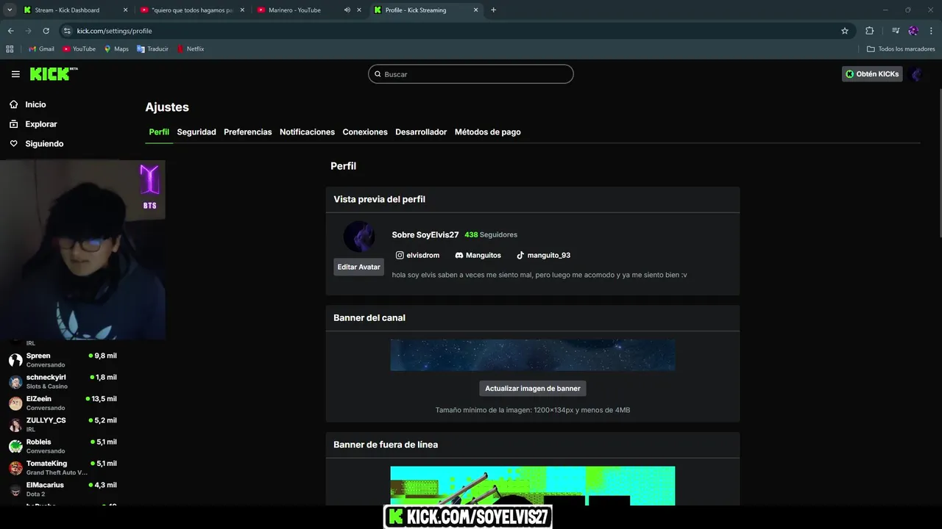Viewport: 942px width, 529px height.
Task: Open the Netflix bookmark
Action: tap(191, 49)
